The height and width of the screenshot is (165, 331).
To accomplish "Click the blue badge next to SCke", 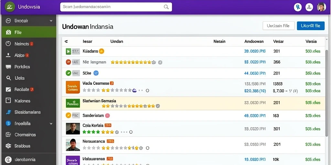I will 96,73.
